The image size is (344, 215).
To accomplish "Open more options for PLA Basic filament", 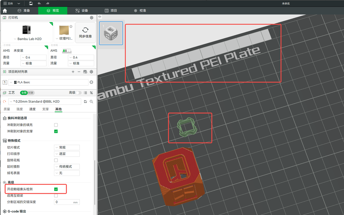I will click(x=91, y=82).
